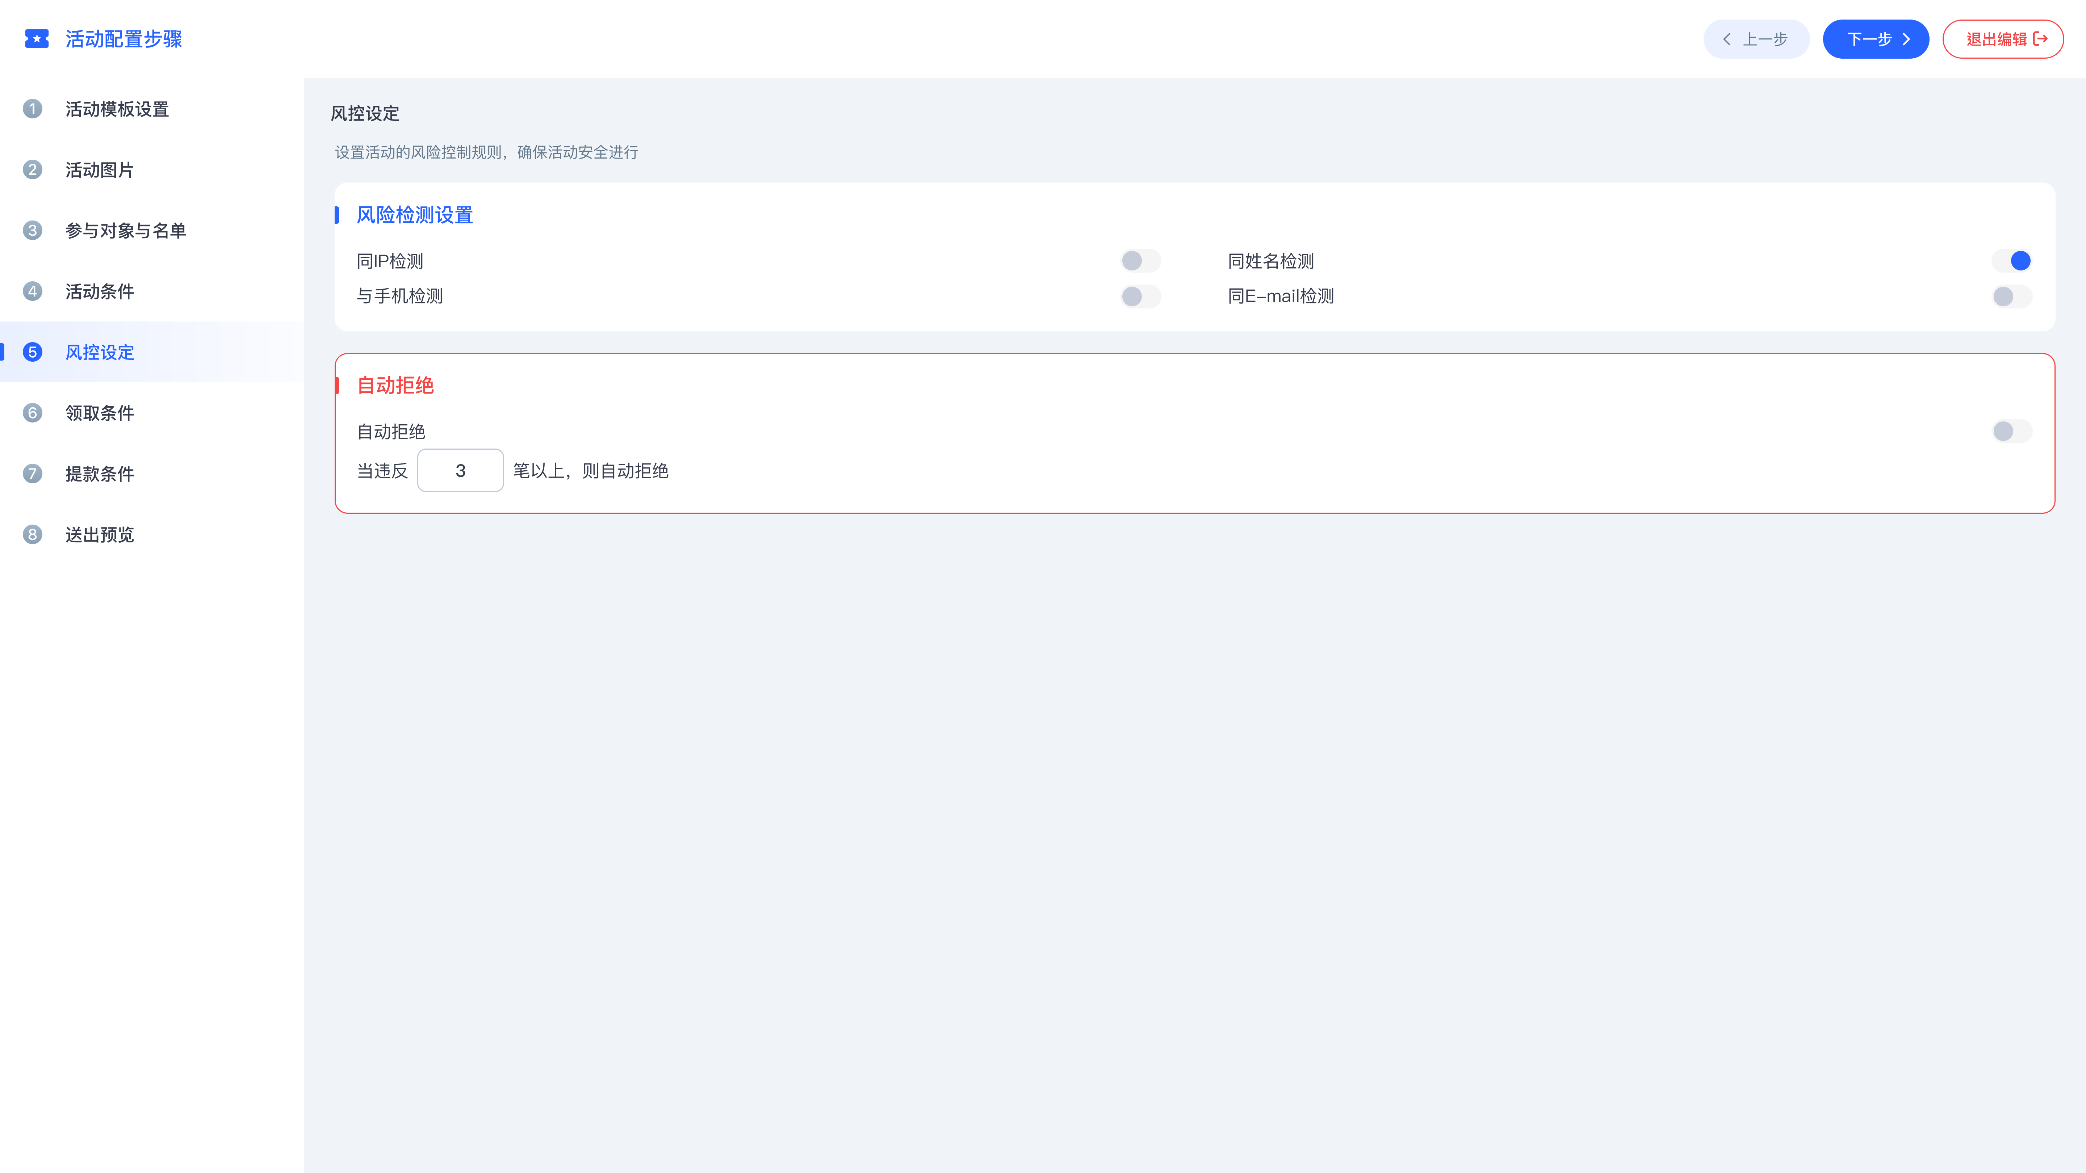Click the 下一步 button
2086x1173 pixels.
tap(1876, 39)
